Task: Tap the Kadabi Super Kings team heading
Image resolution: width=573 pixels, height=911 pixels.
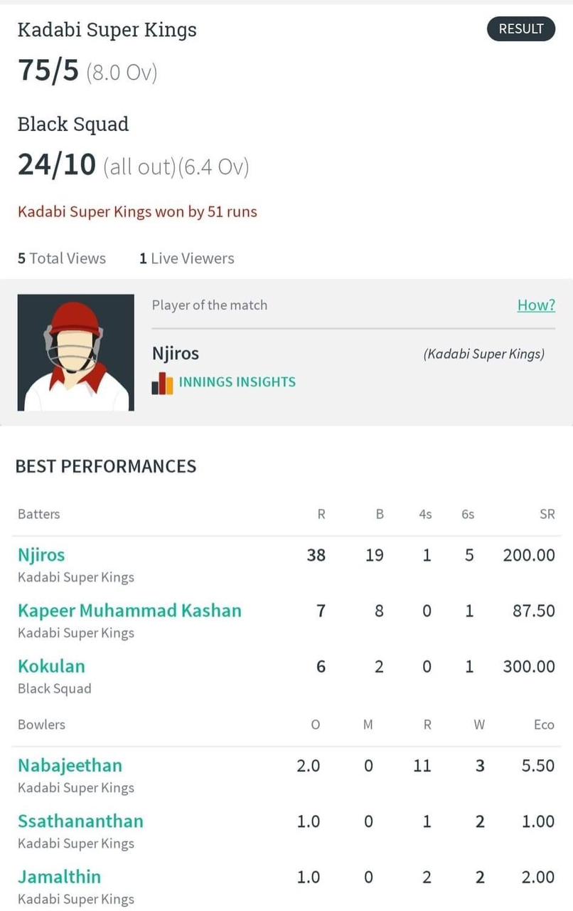Action: click(x=107, y=30)
